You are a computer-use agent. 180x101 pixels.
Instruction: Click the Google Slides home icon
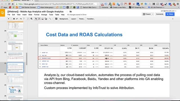point(3,13)
